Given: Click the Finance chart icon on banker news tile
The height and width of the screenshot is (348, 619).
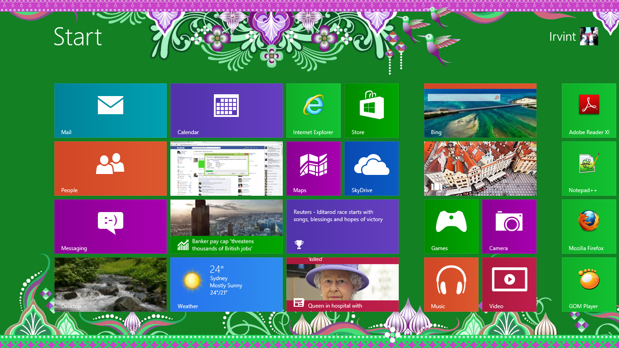Looking at the screenshot, I should coord(183,245).
